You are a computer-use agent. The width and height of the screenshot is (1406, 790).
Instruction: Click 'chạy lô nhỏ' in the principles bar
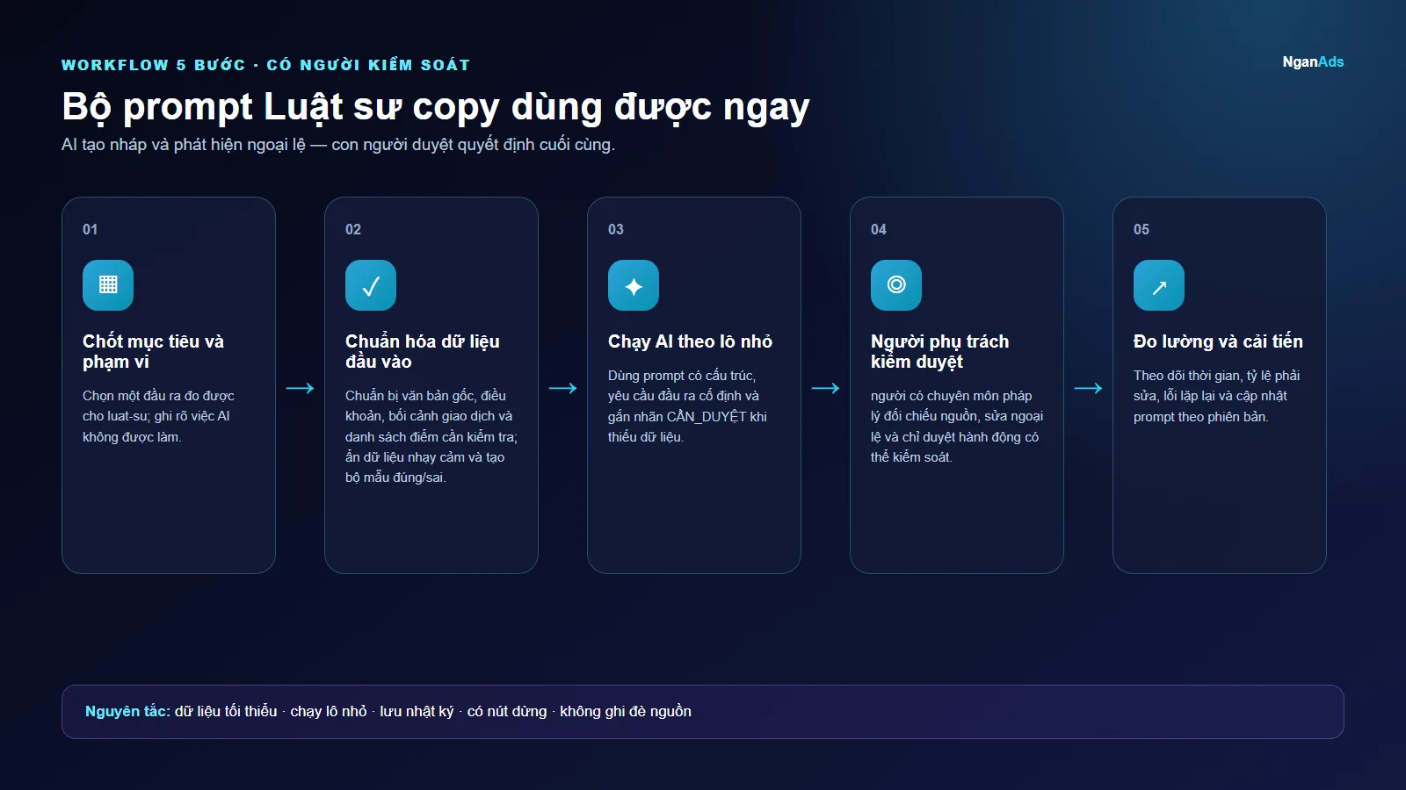329,711
